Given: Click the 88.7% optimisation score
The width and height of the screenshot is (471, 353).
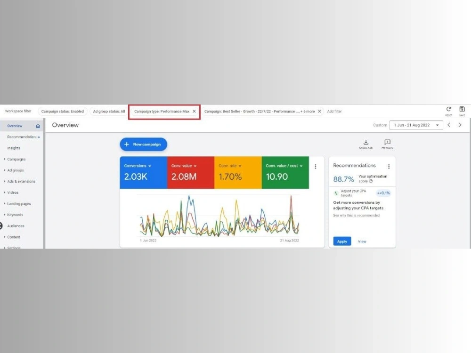Looking at the screenshot, I should 344,179.
